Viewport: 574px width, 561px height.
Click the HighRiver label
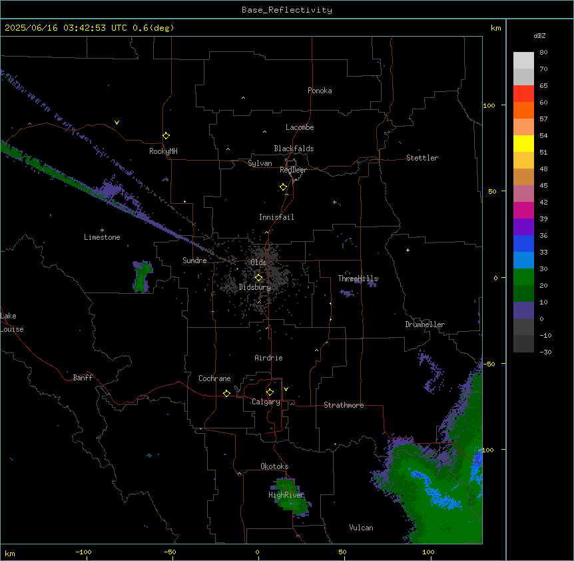286,495
